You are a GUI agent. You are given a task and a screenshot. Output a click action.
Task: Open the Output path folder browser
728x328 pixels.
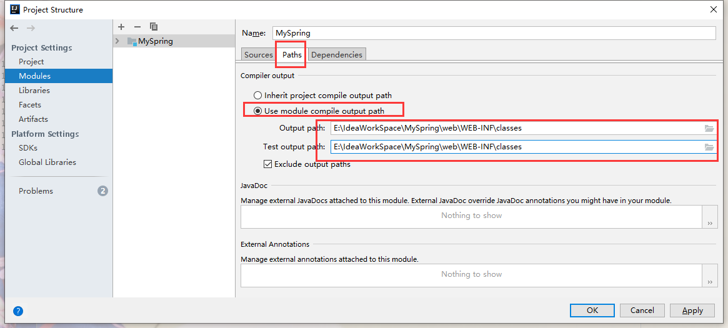[x=709, y=128]
